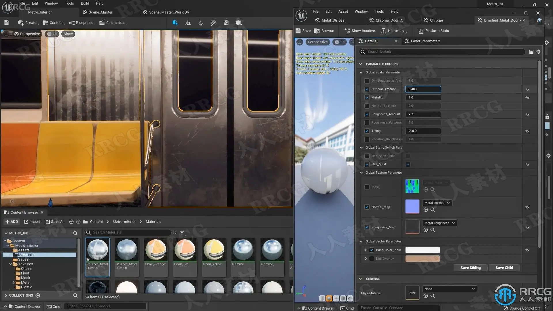This screenshot has width=553, height=311.
Task: Click Save All in Content Browser
Action: (x=55, y=222)
